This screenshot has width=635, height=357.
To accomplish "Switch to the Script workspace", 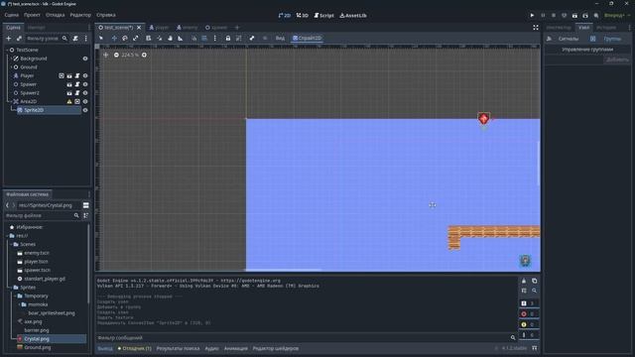I will 324,16.
